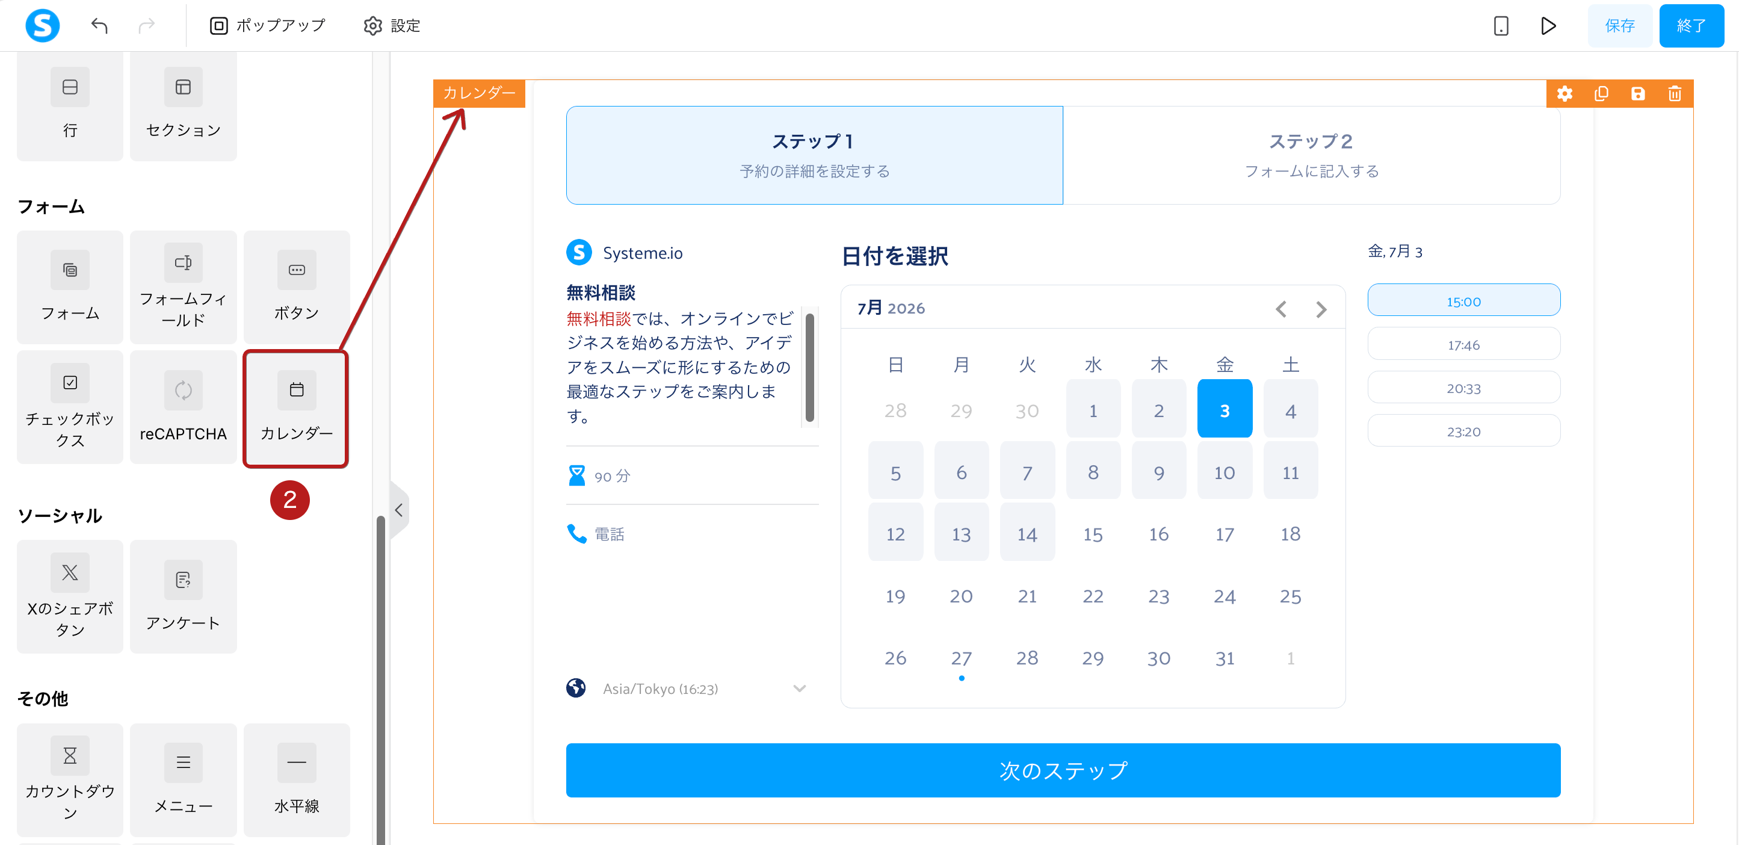Click the undo arrow icon
Viewport: 1739px width, 845px height.
pyautogui.click(x=99, y=26)
